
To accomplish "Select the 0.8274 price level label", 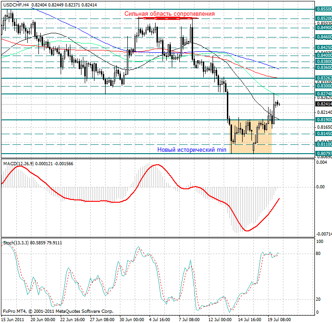I will (x=323, y=94).
